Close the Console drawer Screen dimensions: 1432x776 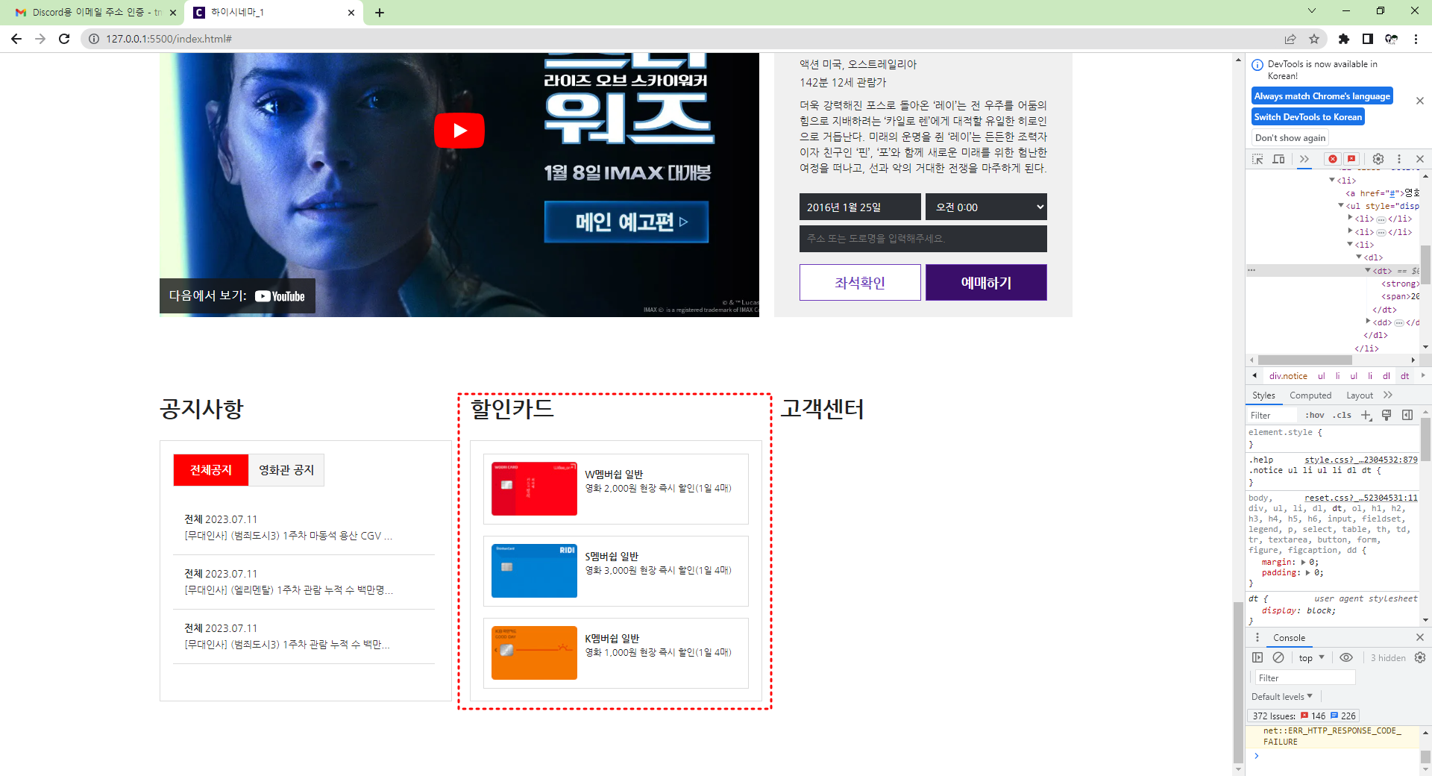point(1420,638)
